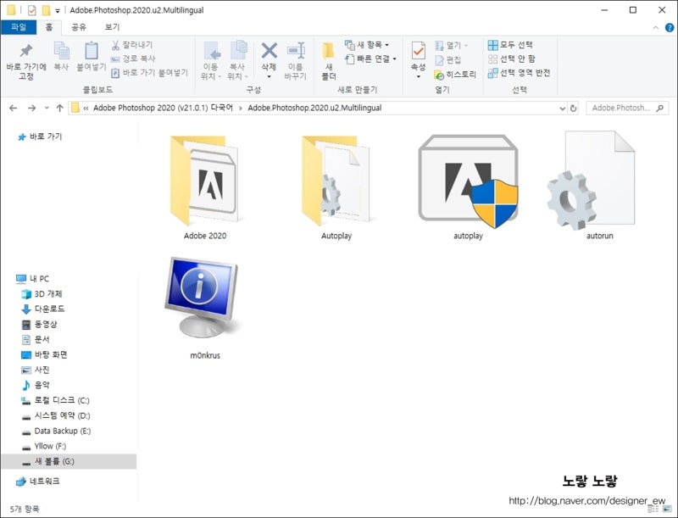The height and width of the screenshot is (518, 678).
Task: Click quick access toolbar properties checkmark icon
Action: [31, 10]
